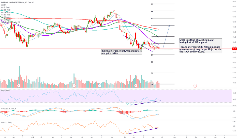Click the 'Sep' label on the time axis
Image resolution: width=237 pixels, height=139 pixels.
[196, 137]
